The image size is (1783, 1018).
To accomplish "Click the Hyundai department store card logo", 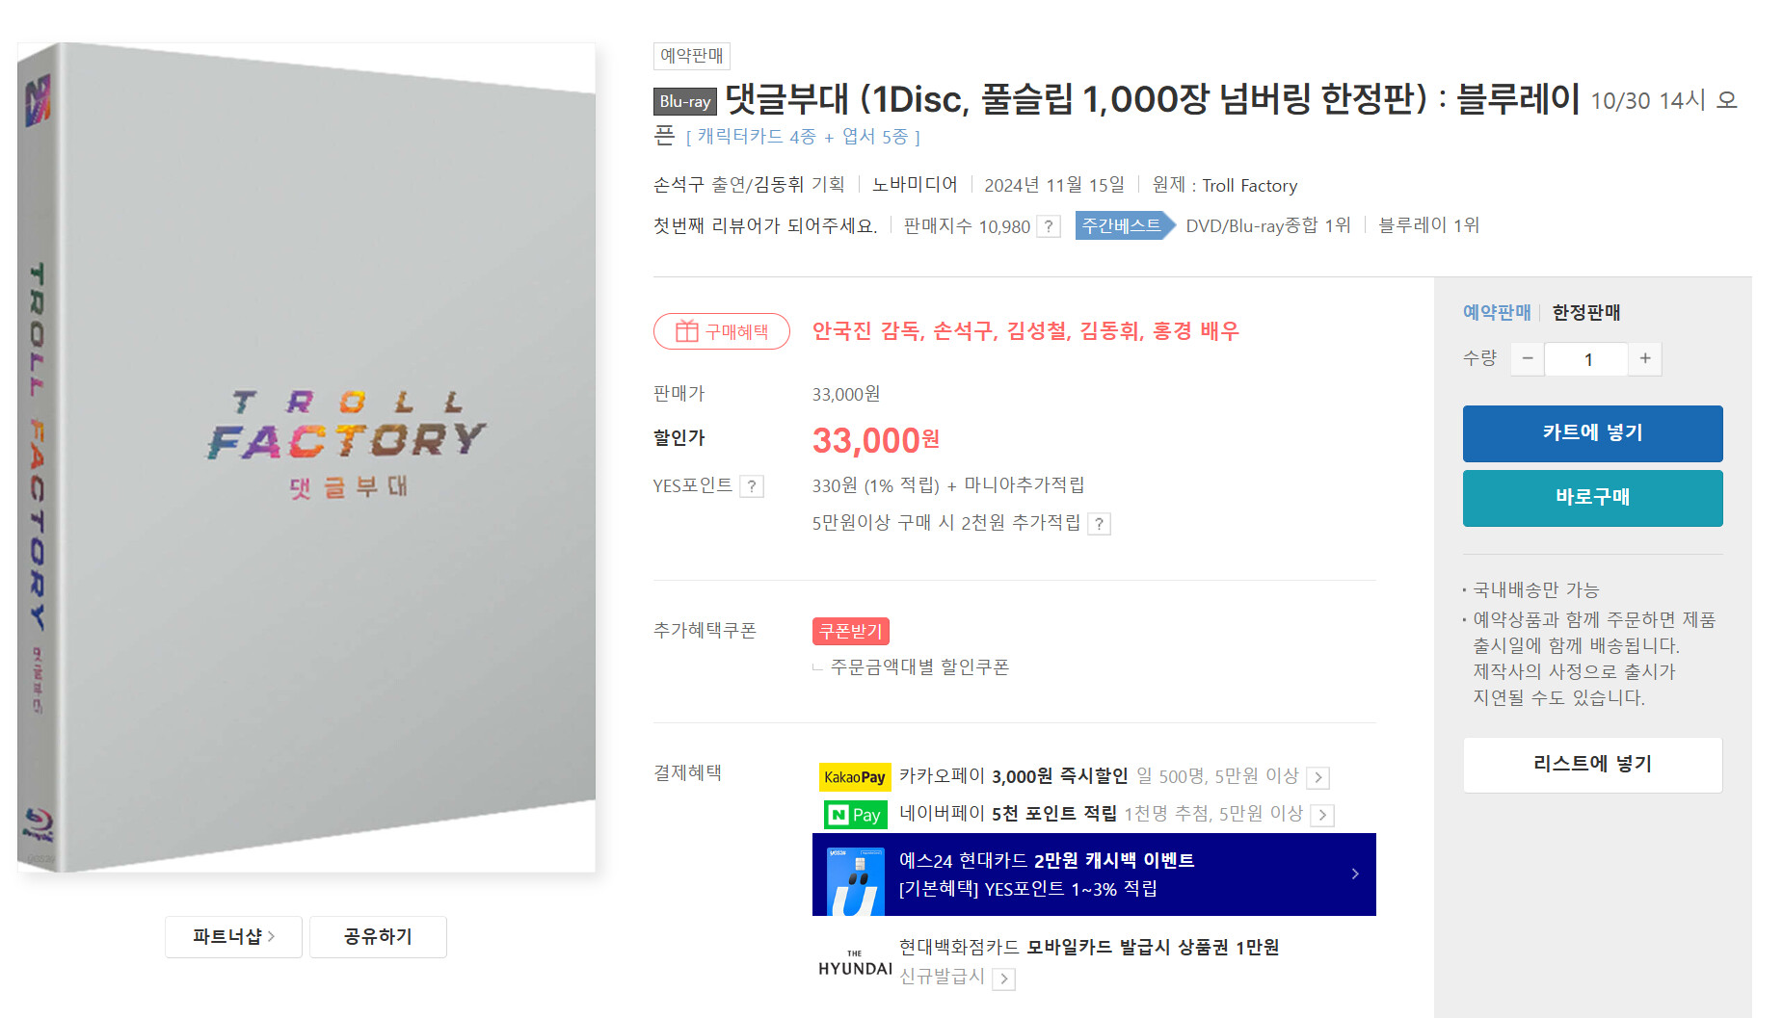I will 855,963.
